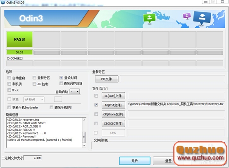Click the green PASS! status box
Screen dimensions: 229x168
pyautogui.click(x=19, y=39)
